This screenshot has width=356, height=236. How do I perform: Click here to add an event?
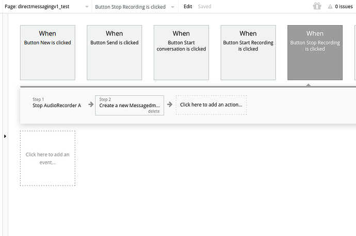[47, 158]
